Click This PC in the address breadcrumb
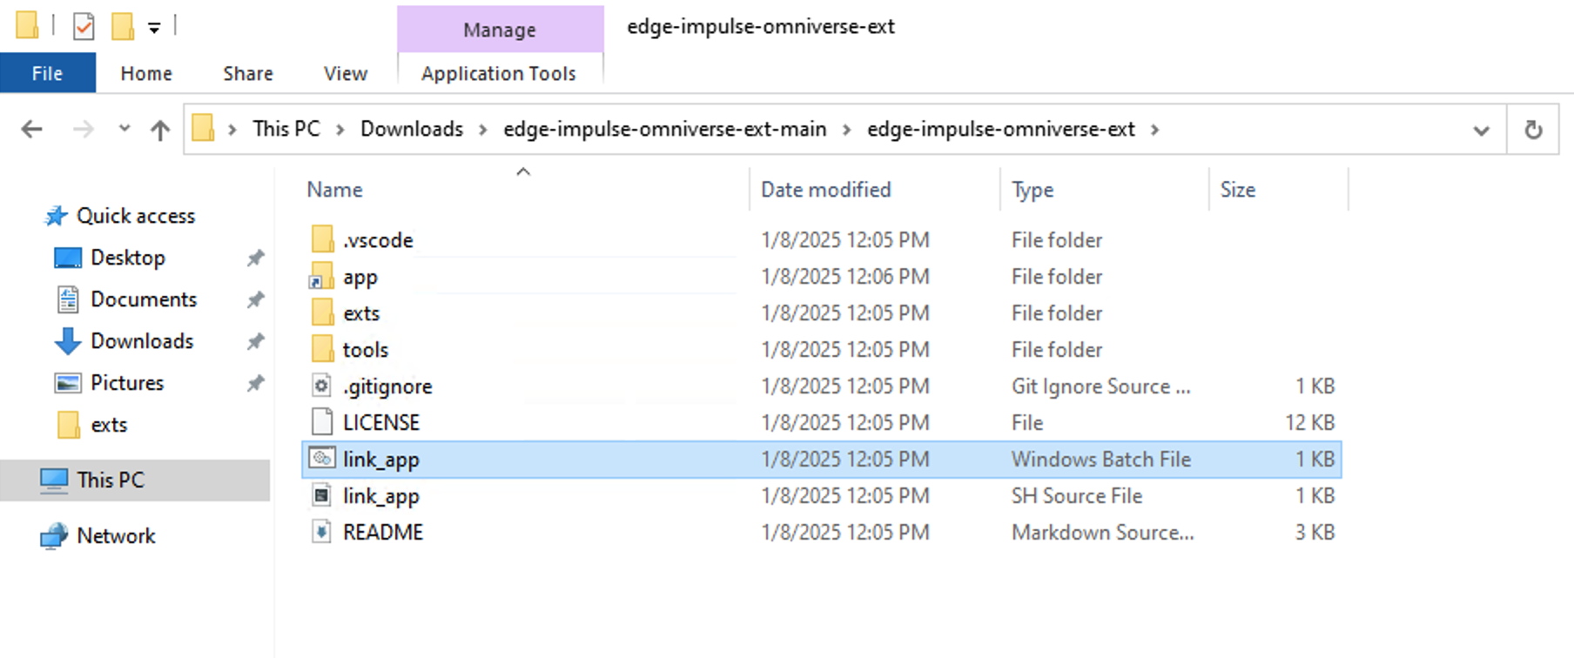This screenshot has width=1574, height=658. tap(286, 129)
